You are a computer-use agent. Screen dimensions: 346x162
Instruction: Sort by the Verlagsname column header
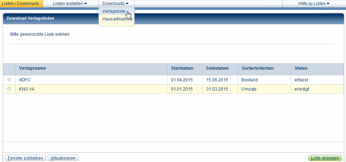click(x=32, y=68)
